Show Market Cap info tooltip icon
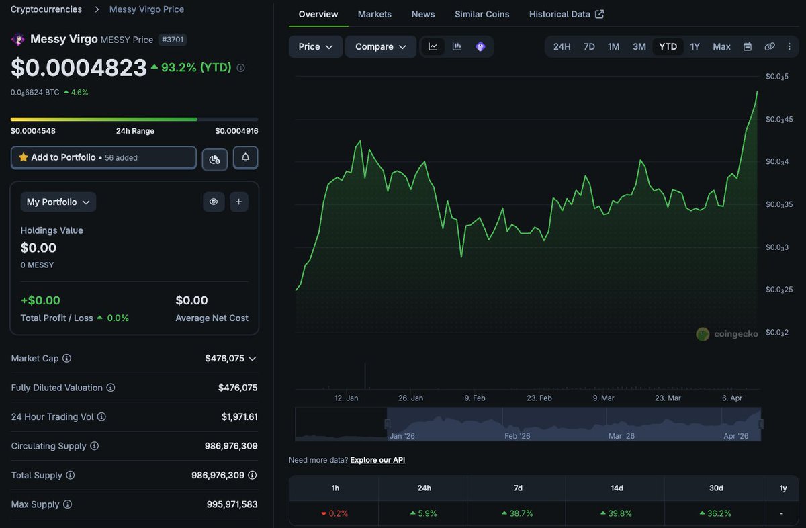806x528 pixels. coord(66,359)
